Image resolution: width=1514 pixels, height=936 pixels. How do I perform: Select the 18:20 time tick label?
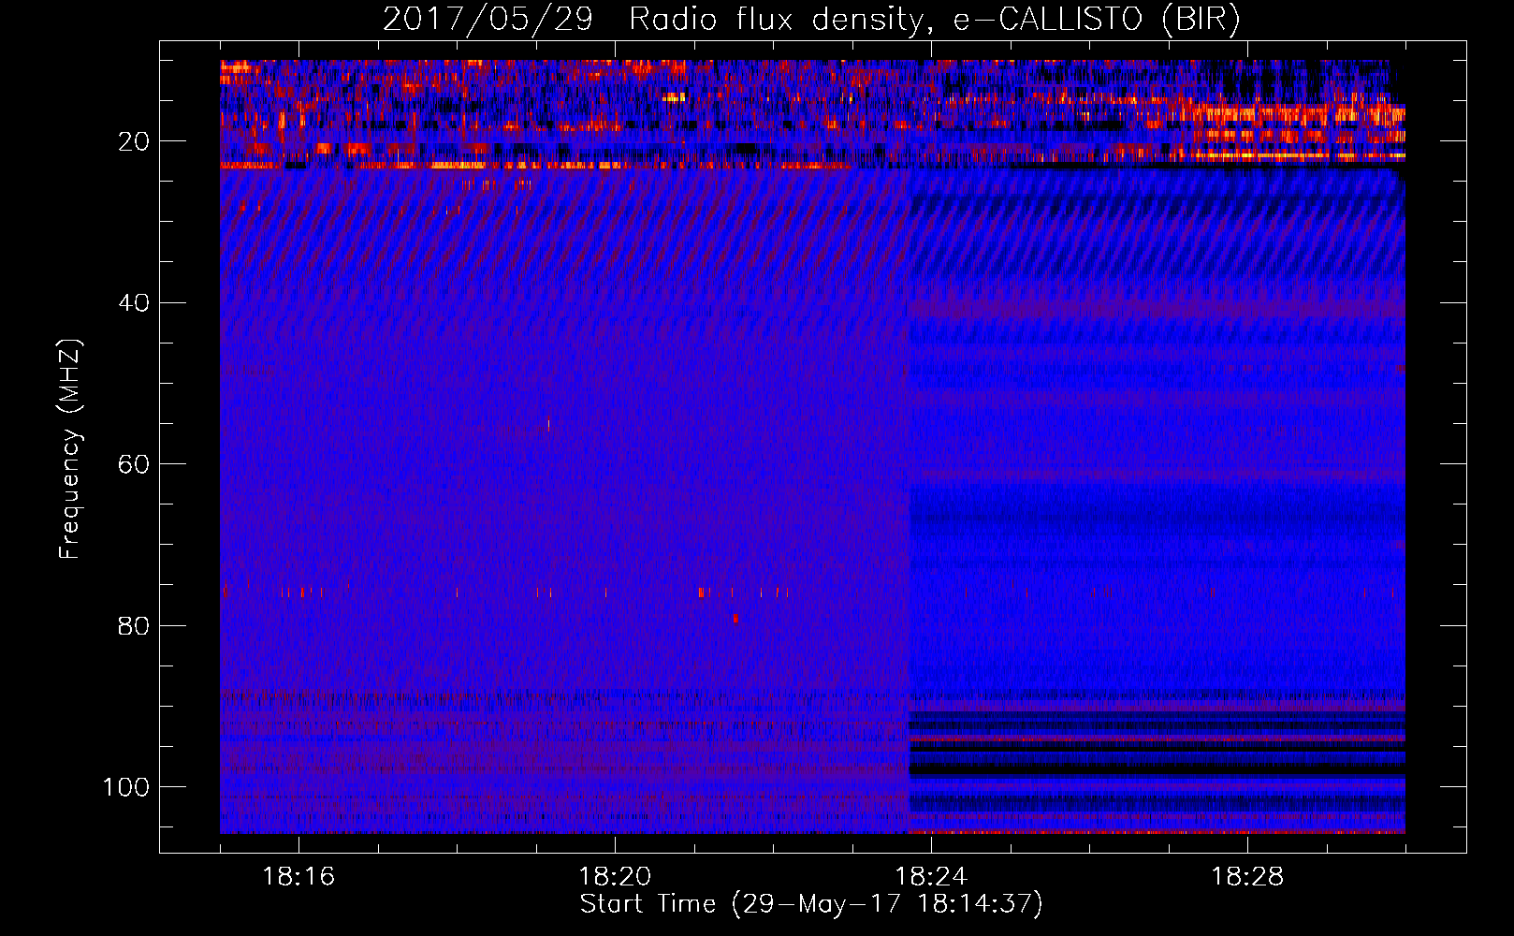tap(615, 877)
